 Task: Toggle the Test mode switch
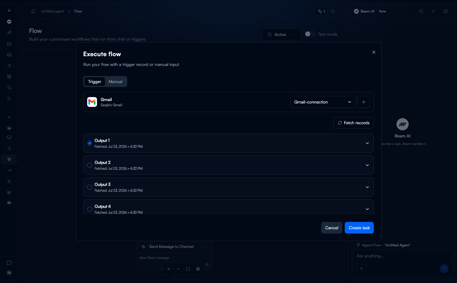point(310,34)
